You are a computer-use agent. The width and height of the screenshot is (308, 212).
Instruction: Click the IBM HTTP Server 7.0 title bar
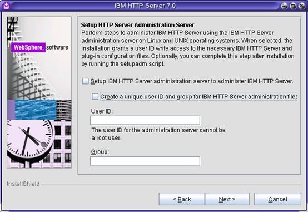[x=145, y=6]
